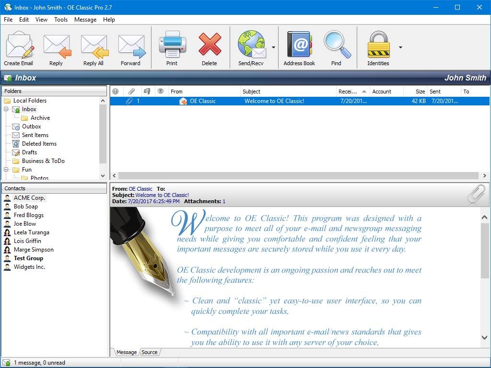Open the Help menu

pyautogui.click(x=109, y=19)
